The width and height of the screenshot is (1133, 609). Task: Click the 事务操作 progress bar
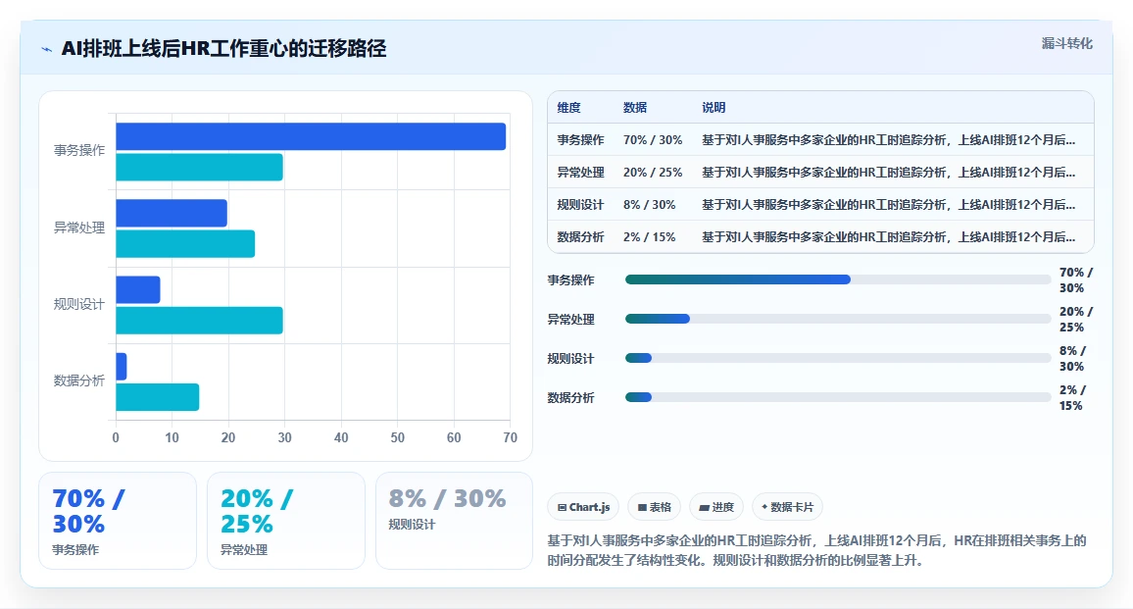[837, 279]
